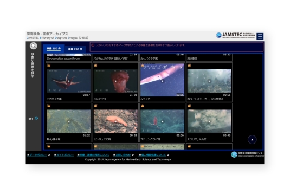Click the crown icon on the ホワイトスモーカー card
This screenshot has width=290, height=195.
coord(189,65)
